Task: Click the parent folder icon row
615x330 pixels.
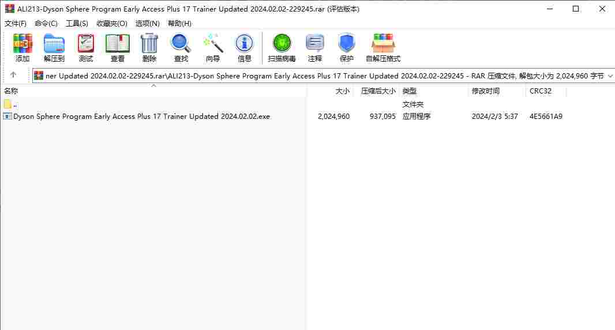Action: (8, 105)
